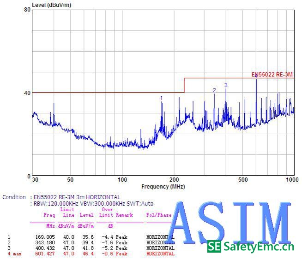Click the Level column header in table
302x260 pixels.
pos(86,215)
